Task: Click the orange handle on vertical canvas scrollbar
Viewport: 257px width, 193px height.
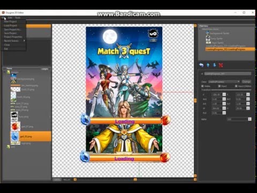Action: [195, 100]
